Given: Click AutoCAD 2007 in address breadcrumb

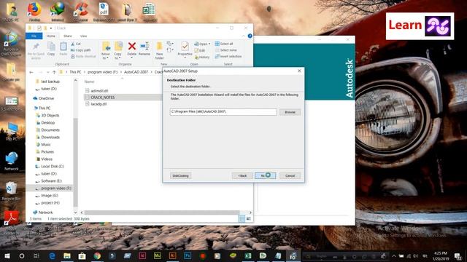Looking at the screenshot, I should (136, 72).
